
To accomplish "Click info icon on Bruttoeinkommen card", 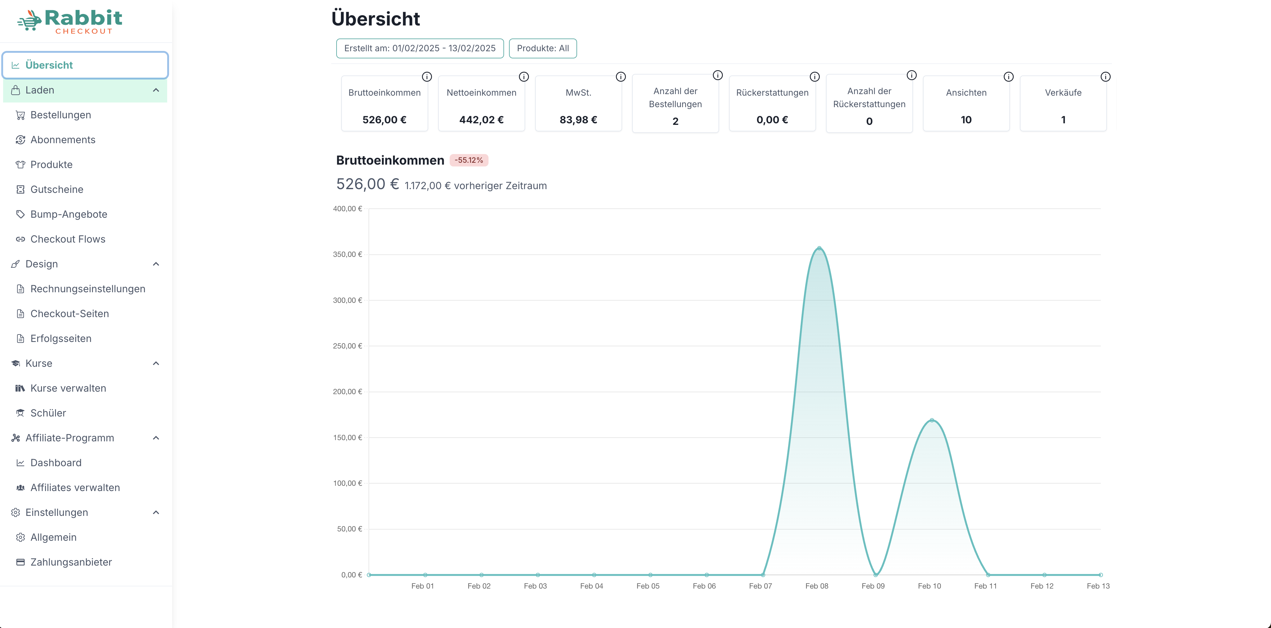I will (427, 77).
